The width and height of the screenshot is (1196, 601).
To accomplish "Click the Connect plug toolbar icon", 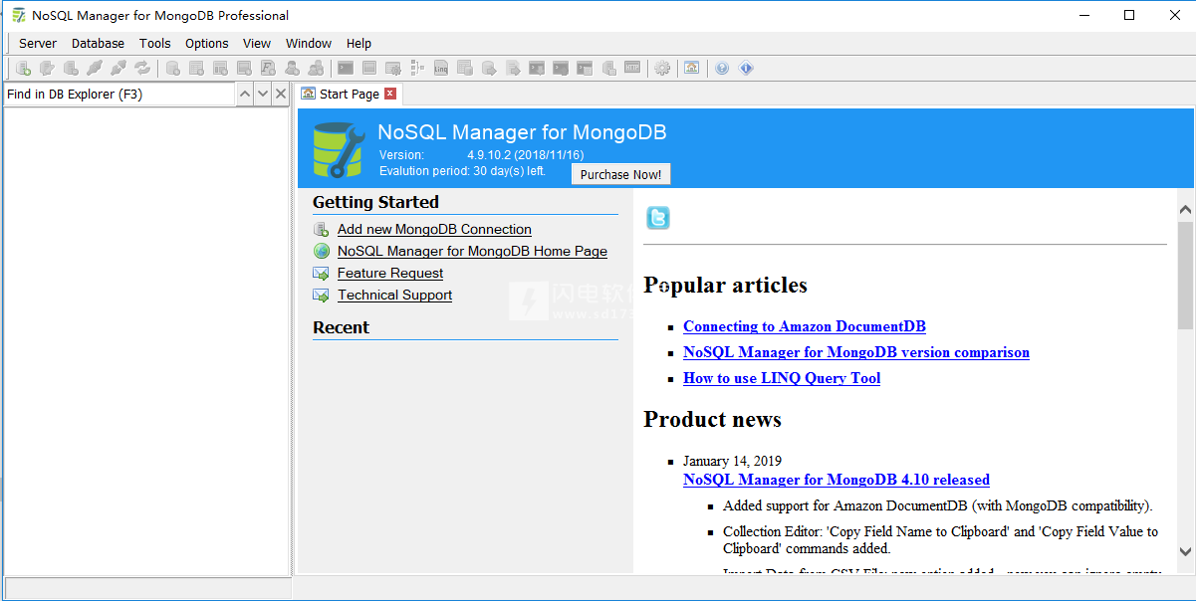I will [95, 68].
